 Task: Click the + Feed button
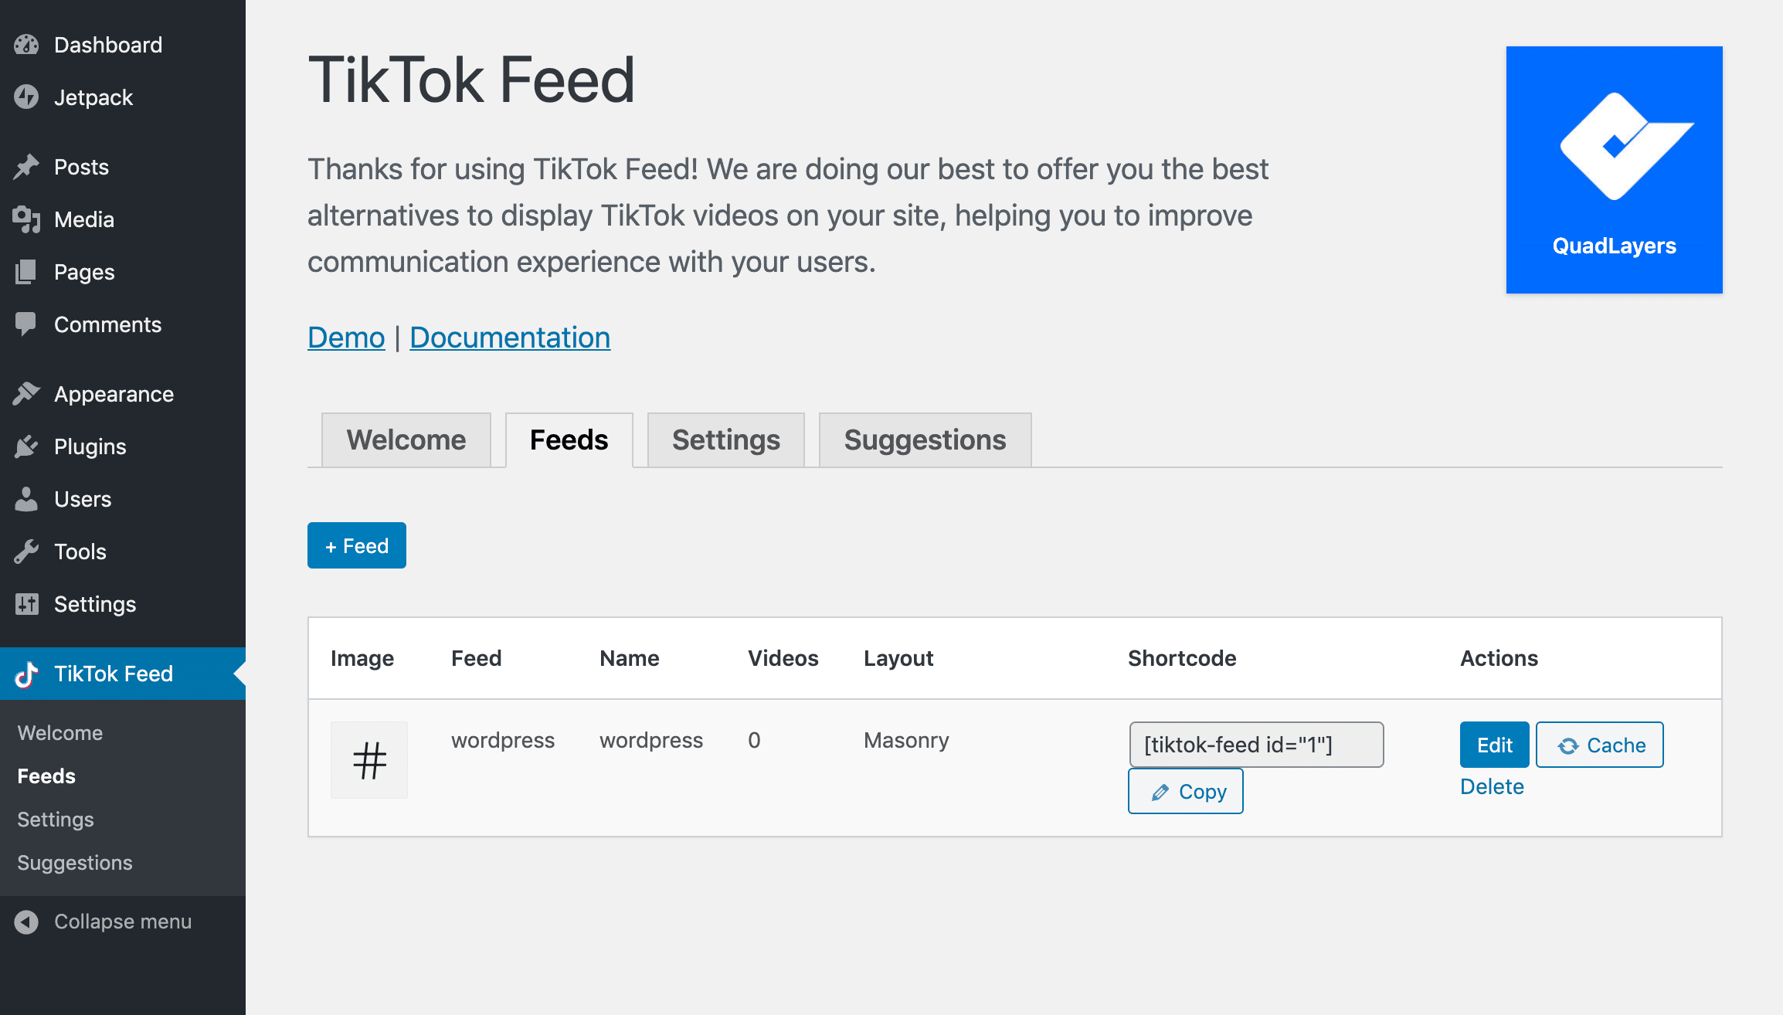(358, 546)
